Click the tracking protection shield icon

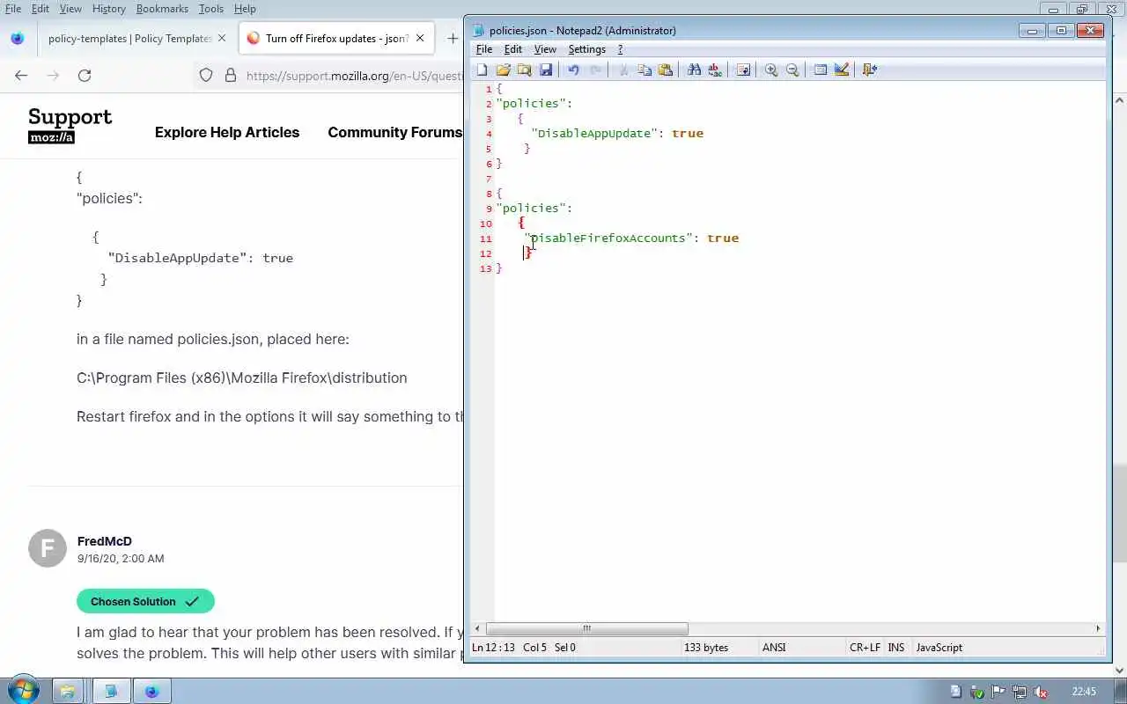[206, 76]
